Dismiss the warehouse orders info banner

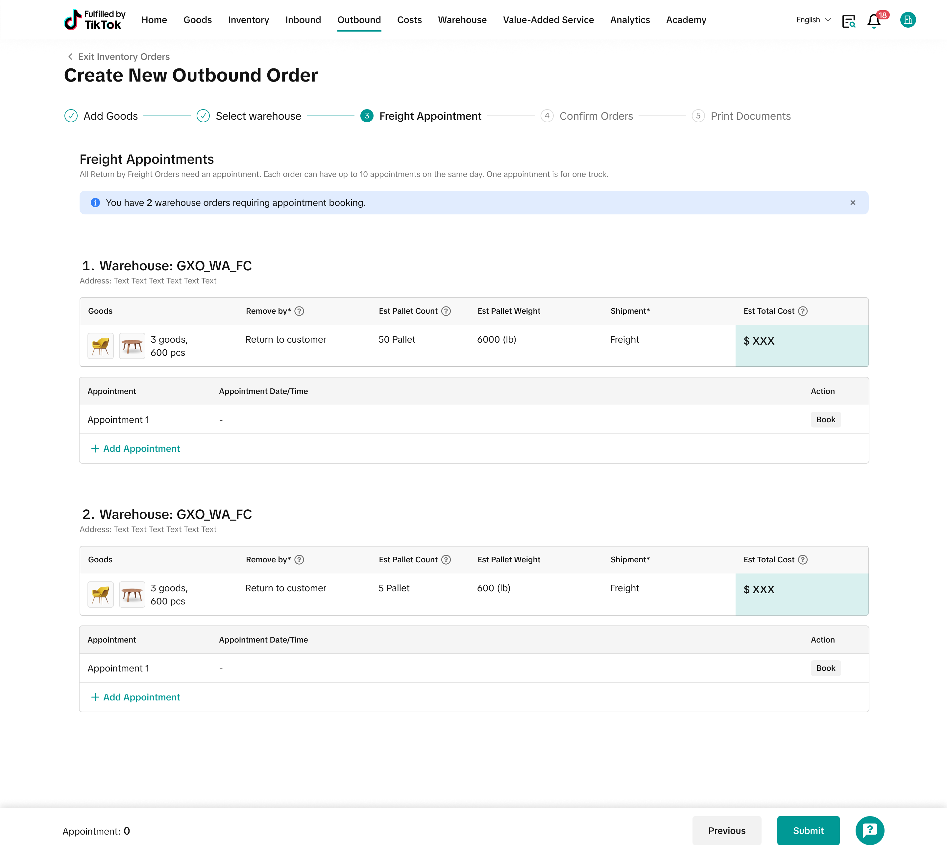pyautogui.click(x=853, y=203)
